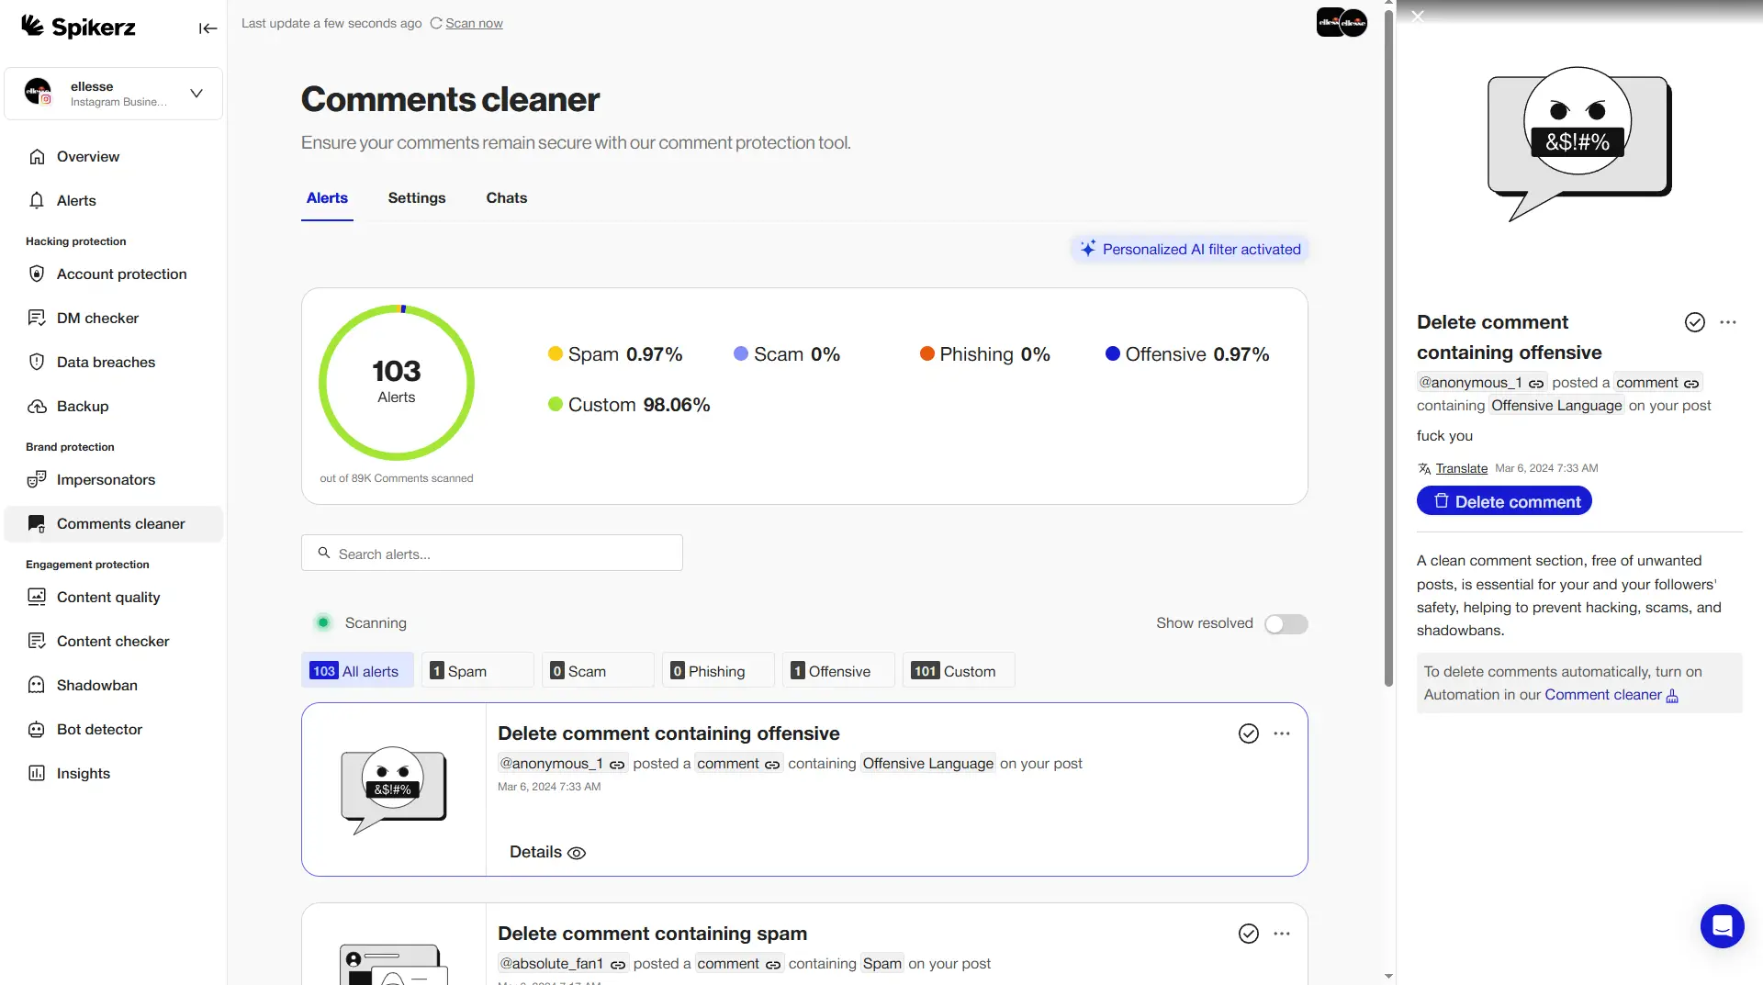This screenshot has height=985, width=1763.
Task: Collapse the sidebar with the arrow icon
Action: click(x=208, y=28)
